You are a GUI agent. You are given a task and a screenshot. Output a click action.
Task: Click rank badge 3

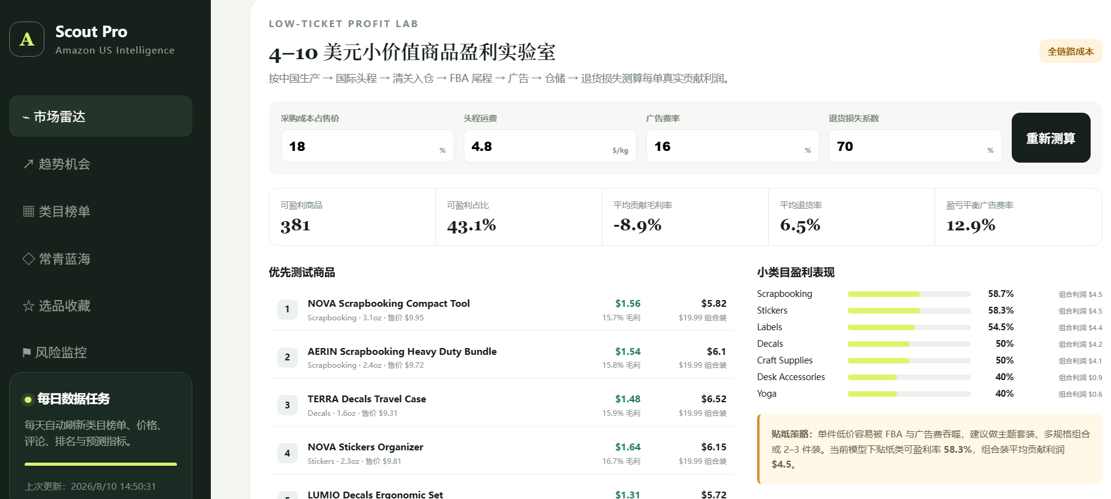(287, 405)
